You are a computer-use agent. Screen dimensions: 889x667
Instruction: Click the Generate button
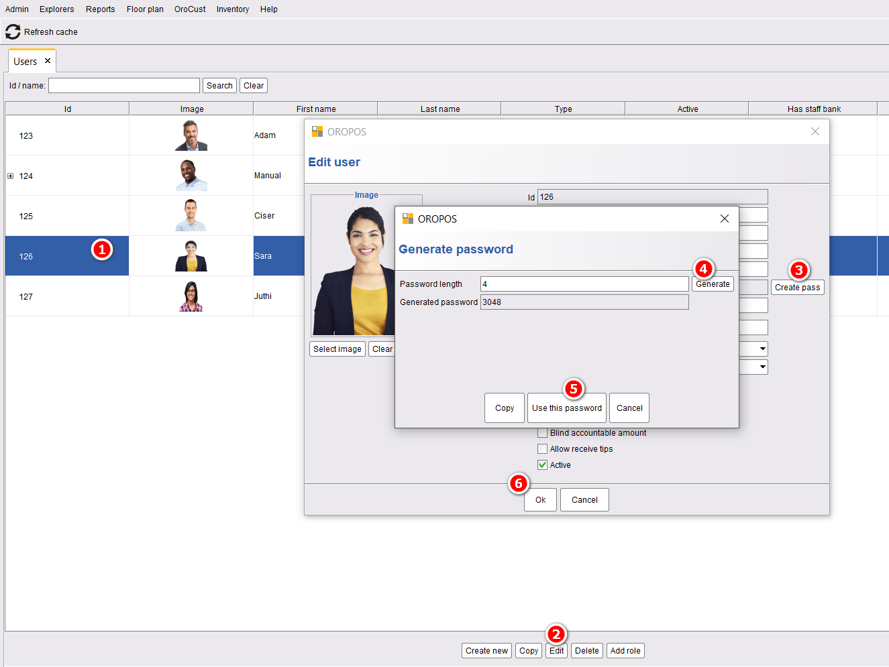713,284
